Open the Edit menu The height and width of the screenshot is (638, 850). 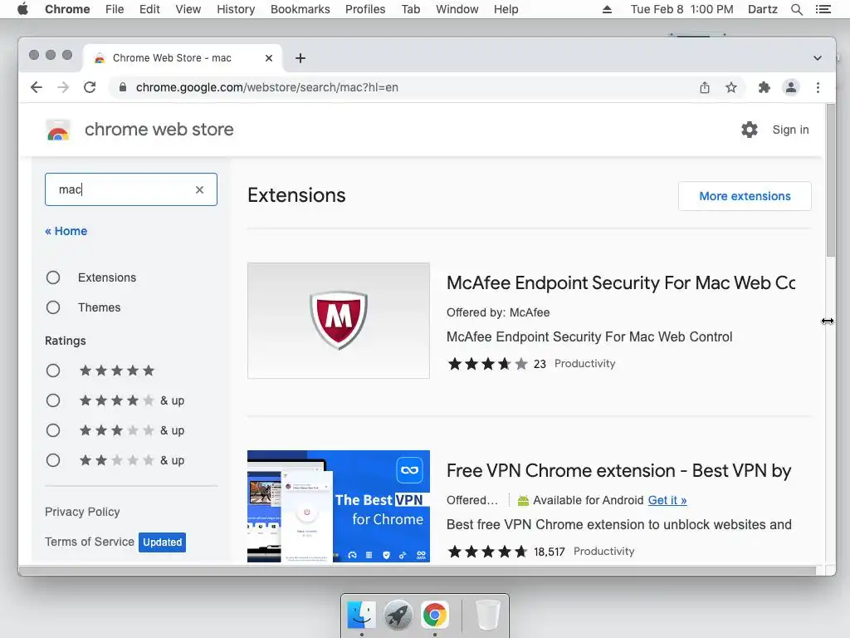(x=149, y=9)
